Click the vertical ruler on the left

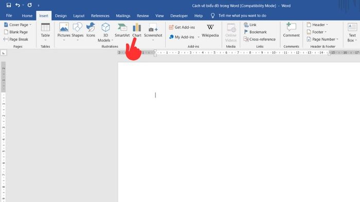tap(4, 132)
